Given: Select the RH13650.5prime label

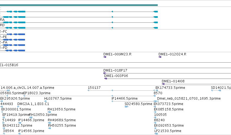Looking at the screenshot, I should click(61, 109).
